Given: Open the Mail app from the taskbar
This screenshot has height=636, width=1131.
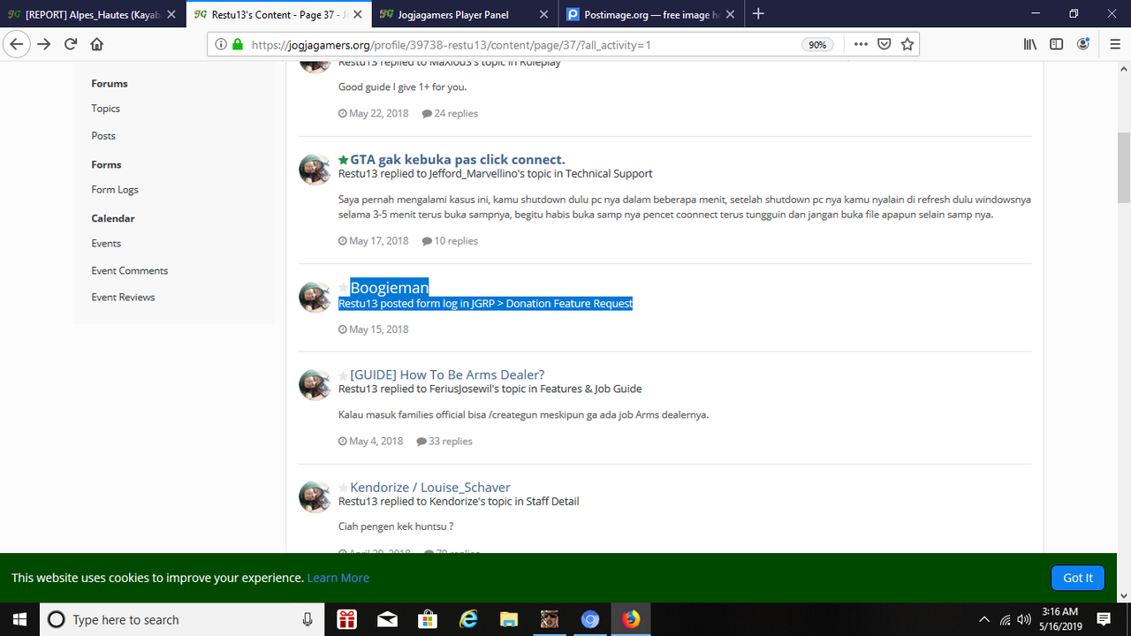Looking at the screenshot, I should click(387, 619).
